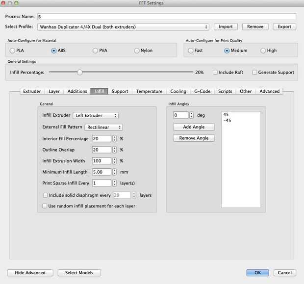Viewport: 304px width, 284px height.
Task: Click in the Process Name field
Action: coord(167,17)
